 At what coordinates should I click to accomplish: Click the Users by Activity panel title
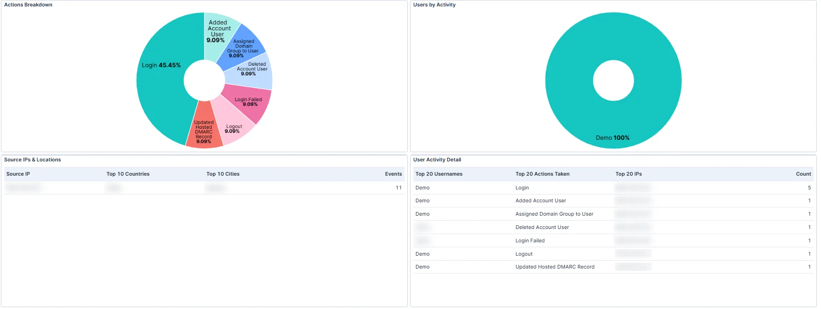[434, 5]
